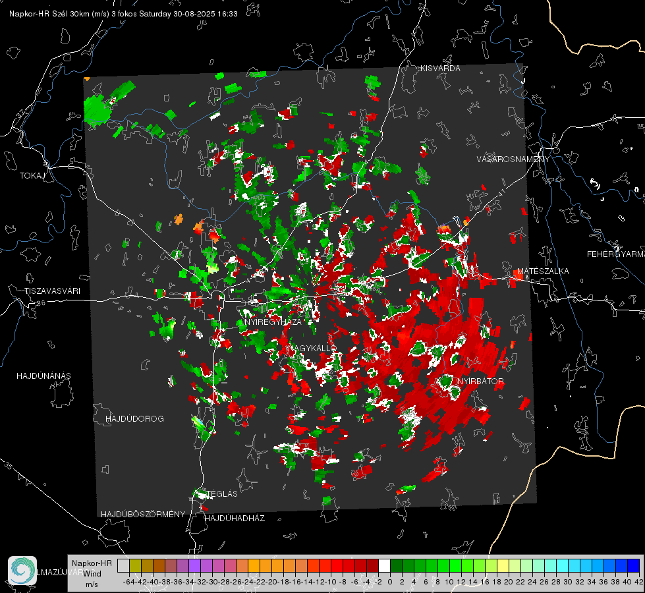645x593 pixels.
Task: Click the NYÍRBÁTOR city label
Action: click(x=480, y=381)
